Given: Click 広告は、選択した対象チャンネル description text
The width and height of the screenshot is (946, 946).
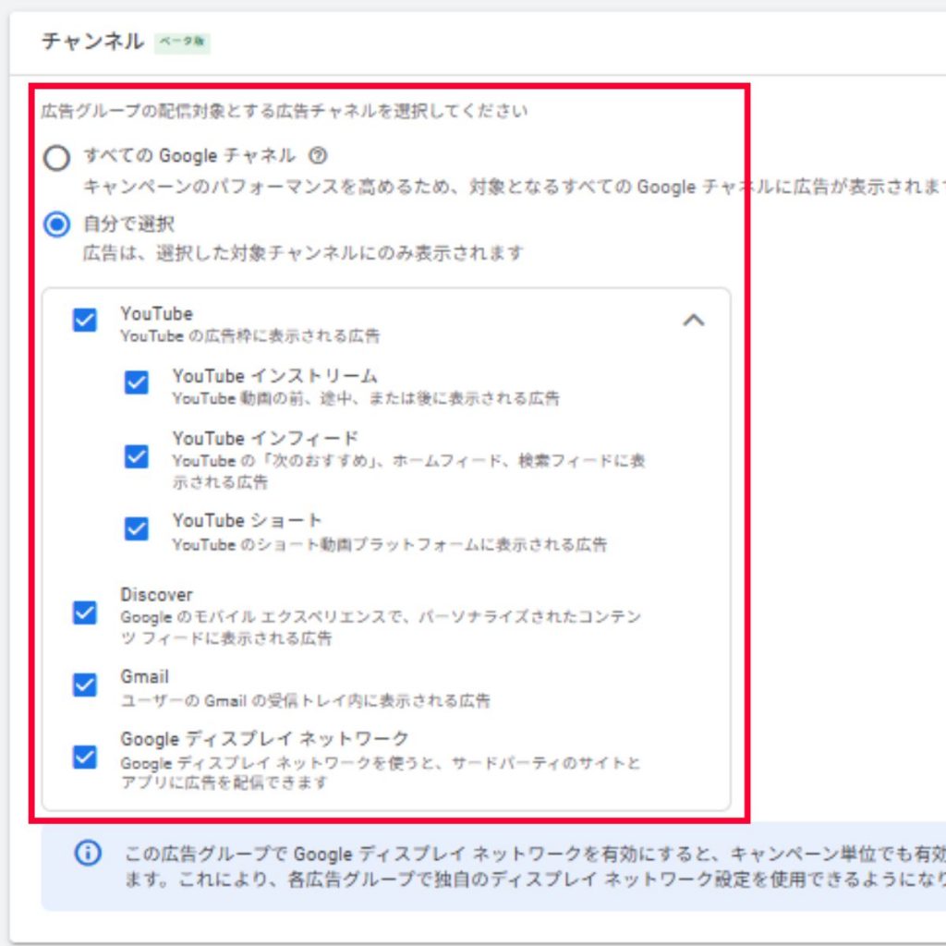Looking at the screenshot, I should pyautogui.click(x=303, y=253).
